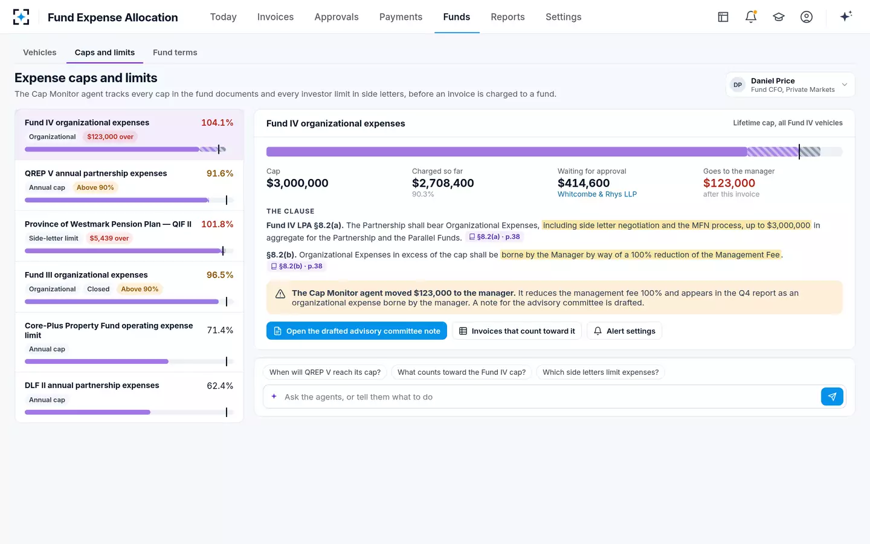Select the DLF II annual partnership expenses card
The width and height of the screenshot is (870, 544).
pyautogui.click(x=129, y=397)
